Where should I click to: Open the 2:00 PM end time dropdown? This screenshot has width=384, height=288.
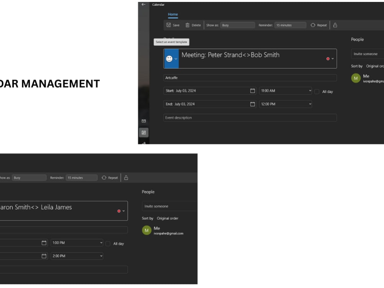coord(77,256)
